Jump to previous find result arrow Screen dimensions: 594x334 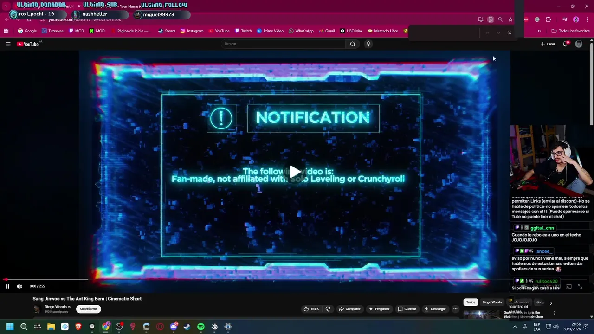tap(487, 32)
